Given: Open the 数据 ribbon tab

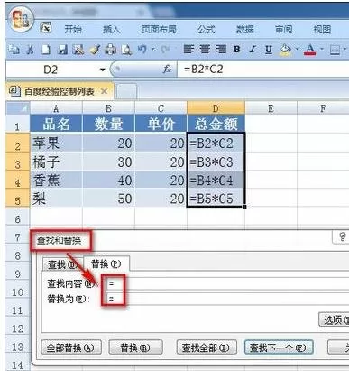Looking at the screenshot, I should point(245,30).
